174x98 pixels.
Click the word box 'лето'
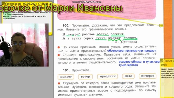pos(128,76)
